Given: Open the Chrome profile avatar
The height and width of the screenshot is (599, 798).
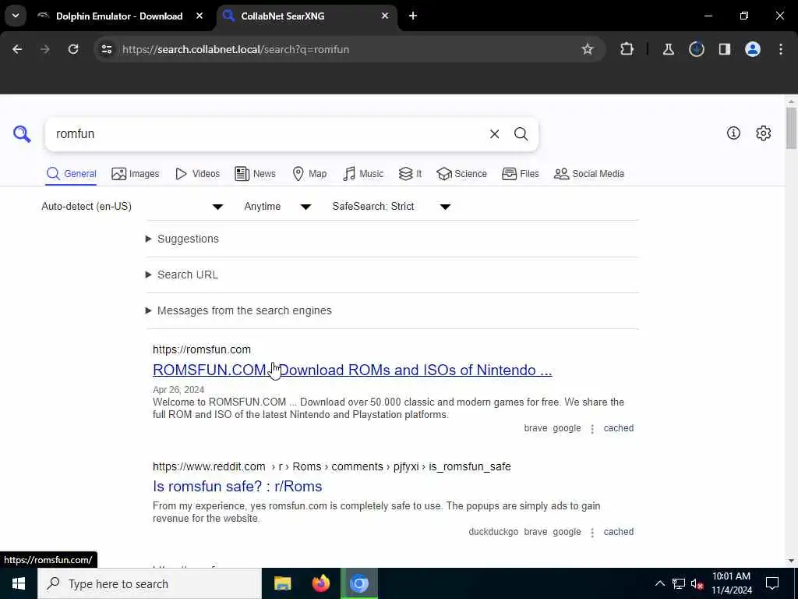Looking at the screenshot, I should coord(752,49).
